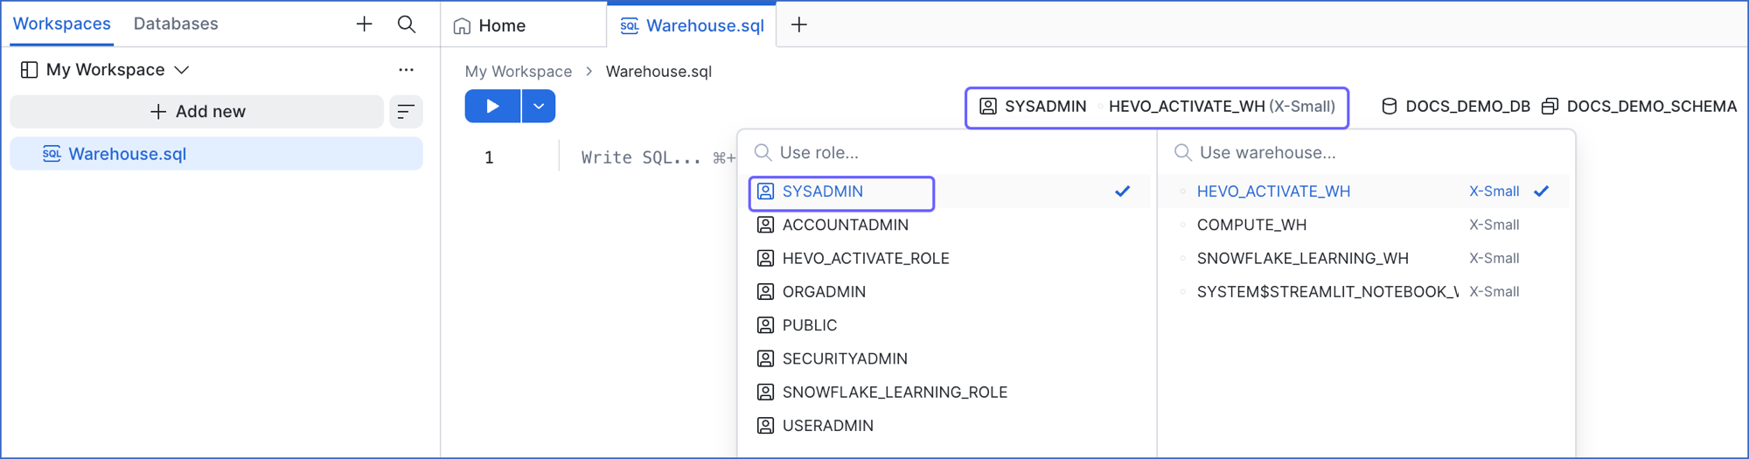The height and width of the screenshot is (459, 1749).
Task: Choose the ORGADMIN role
Action: point(947,291)
